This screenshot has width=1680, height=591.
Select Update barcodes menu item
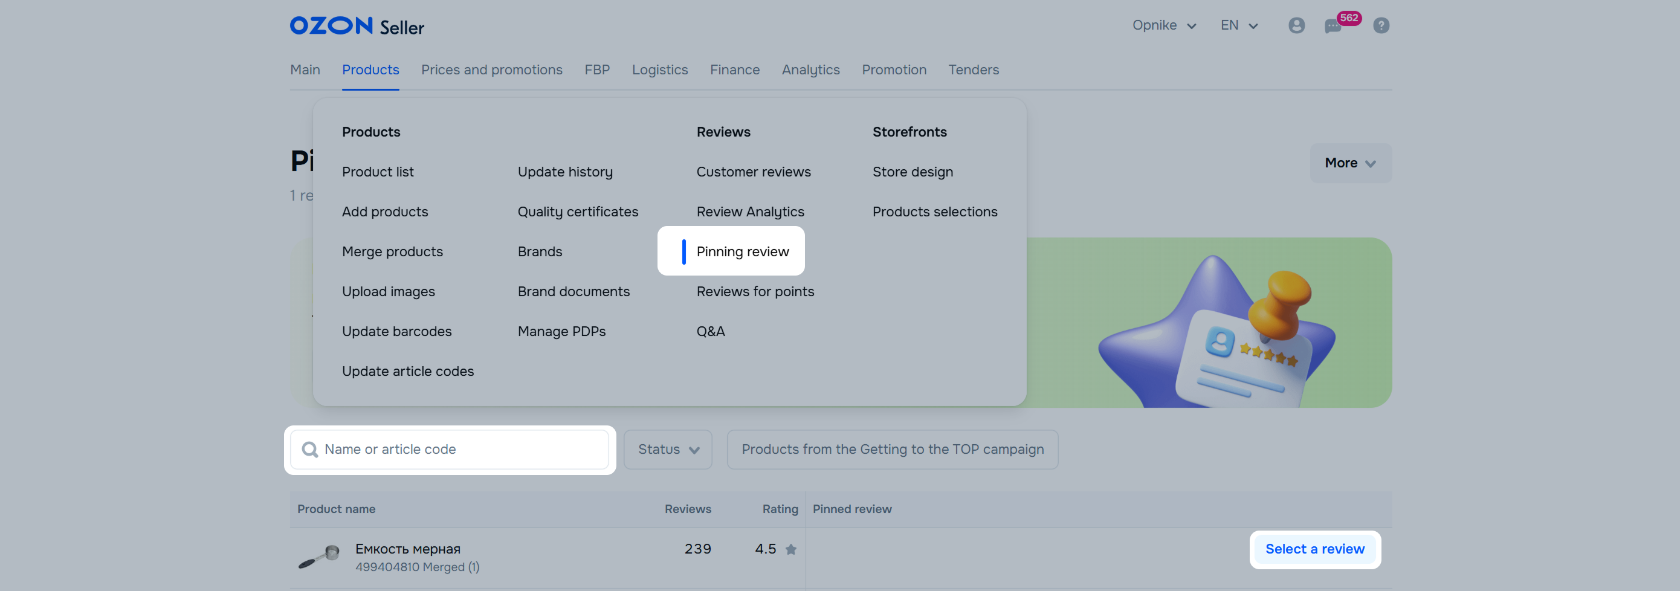click(x=396, y=331)
